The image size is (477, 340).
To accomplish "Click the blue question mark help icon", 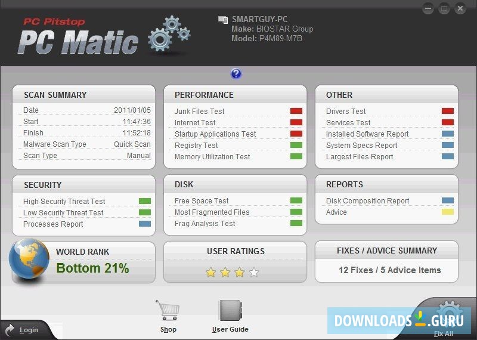I will 236,73.
